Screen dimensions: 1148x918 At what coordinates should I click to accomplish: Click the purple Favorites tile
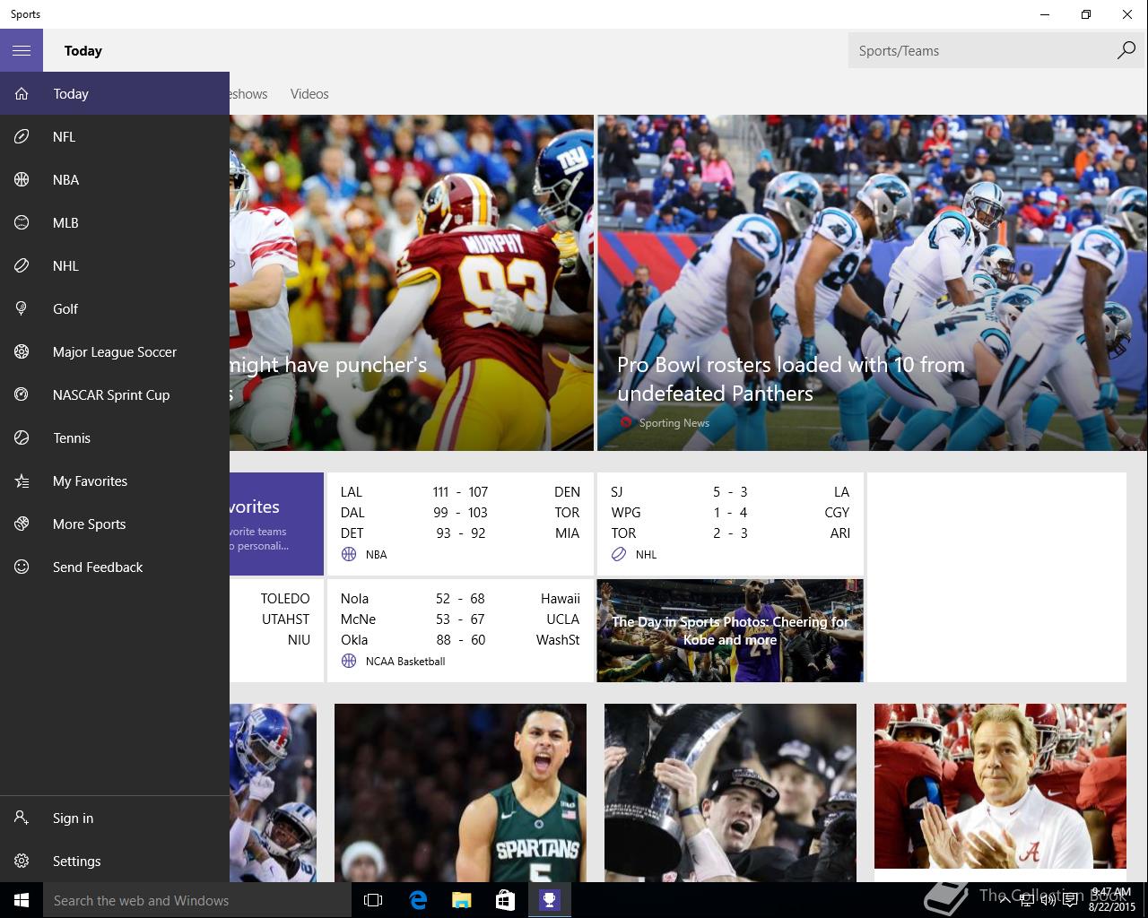pos(276,524)
